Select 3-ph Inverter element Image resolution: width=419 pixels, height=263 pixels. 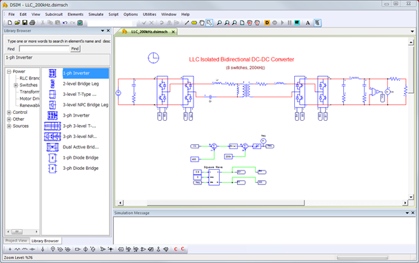coord(76,115)
